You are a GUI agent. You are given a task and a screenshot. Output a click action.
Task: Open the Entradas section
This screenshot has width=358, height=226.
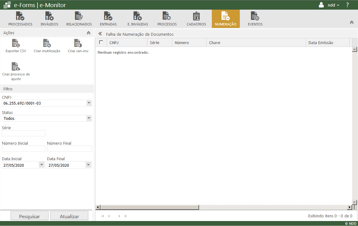[x=108, y=19]
